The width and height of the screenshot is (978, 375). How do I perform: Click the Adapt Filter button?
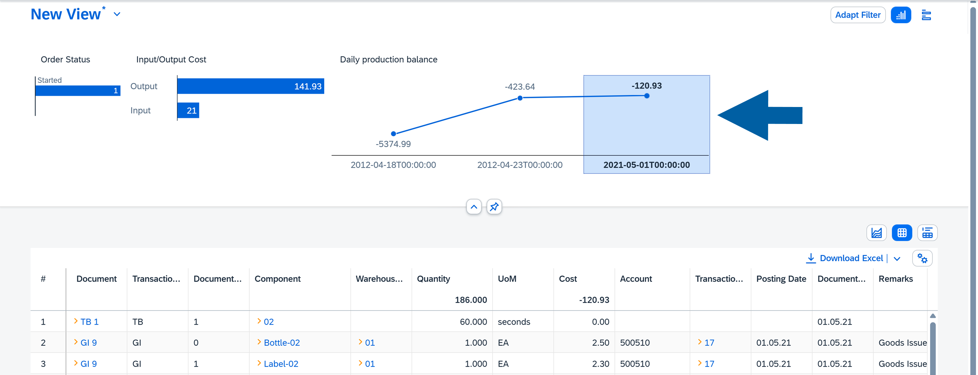coord(858,15)
